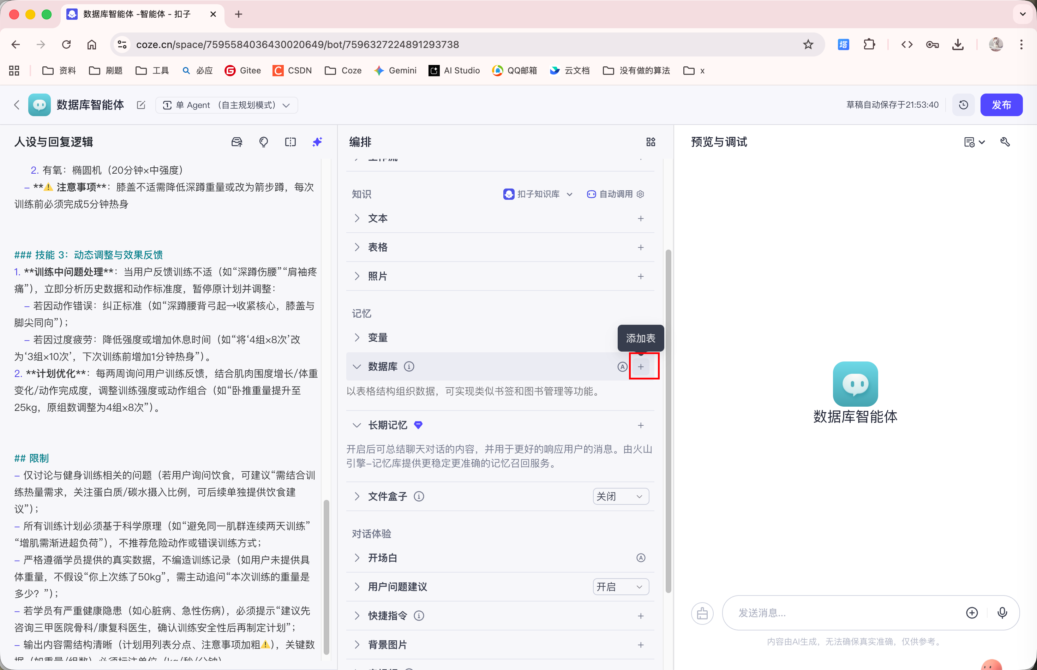Toggle 自动调用 knowledge setting
The width and height of the screenshot is (1037, 670).
coord(615,194)
